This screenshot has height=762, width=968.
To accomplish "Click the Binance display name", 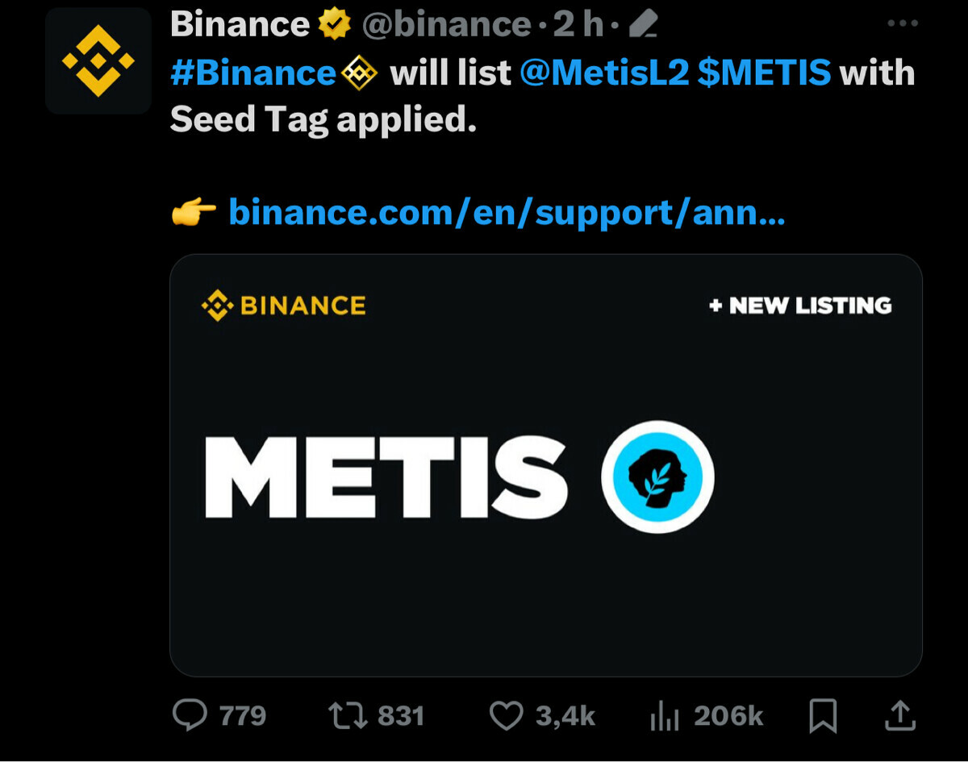I will click(x=240, y=25).
